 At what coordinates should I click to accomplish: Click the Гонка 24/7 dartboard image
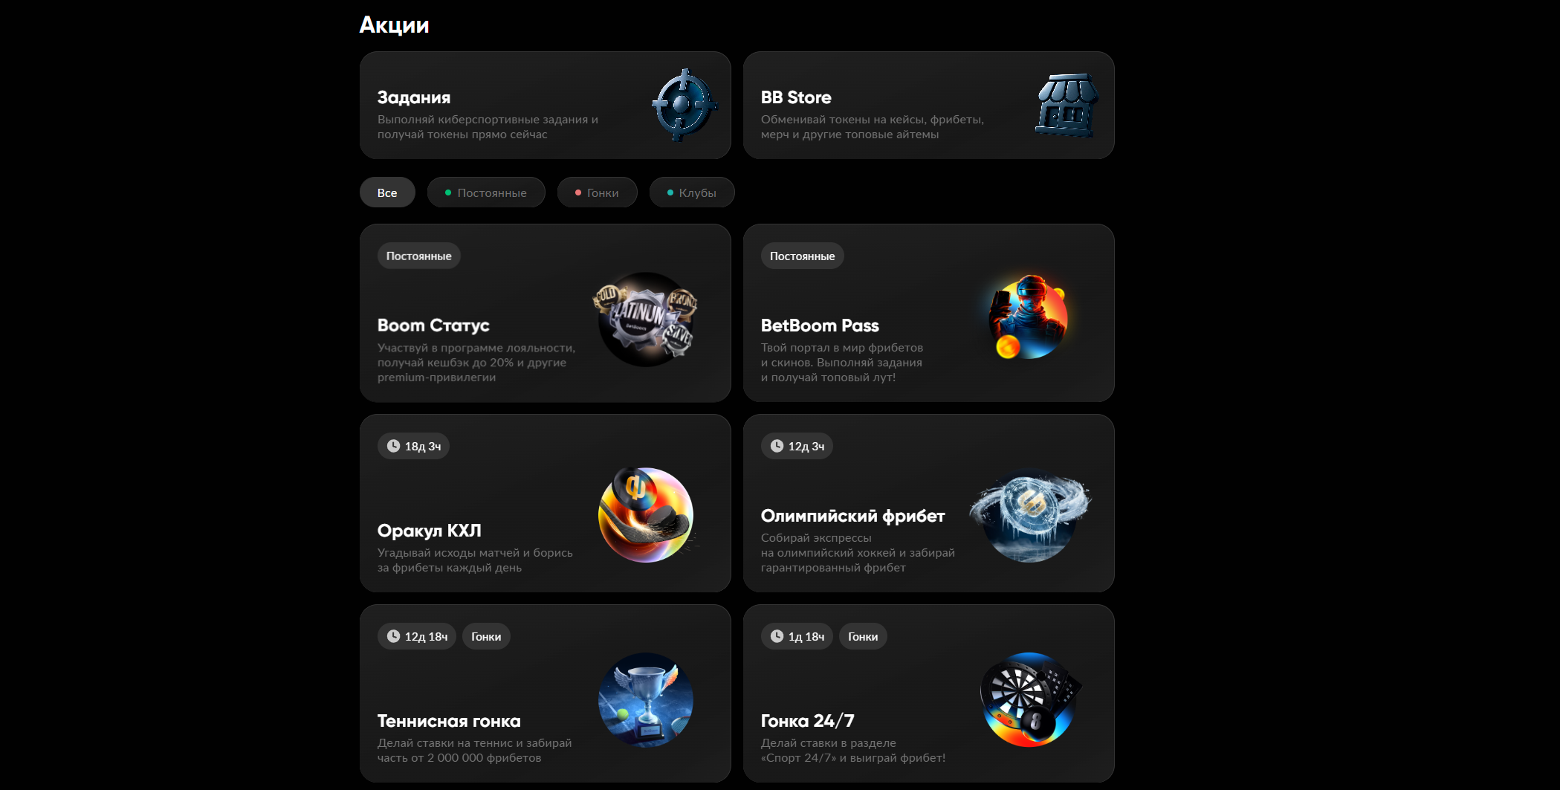point(1030,700)
